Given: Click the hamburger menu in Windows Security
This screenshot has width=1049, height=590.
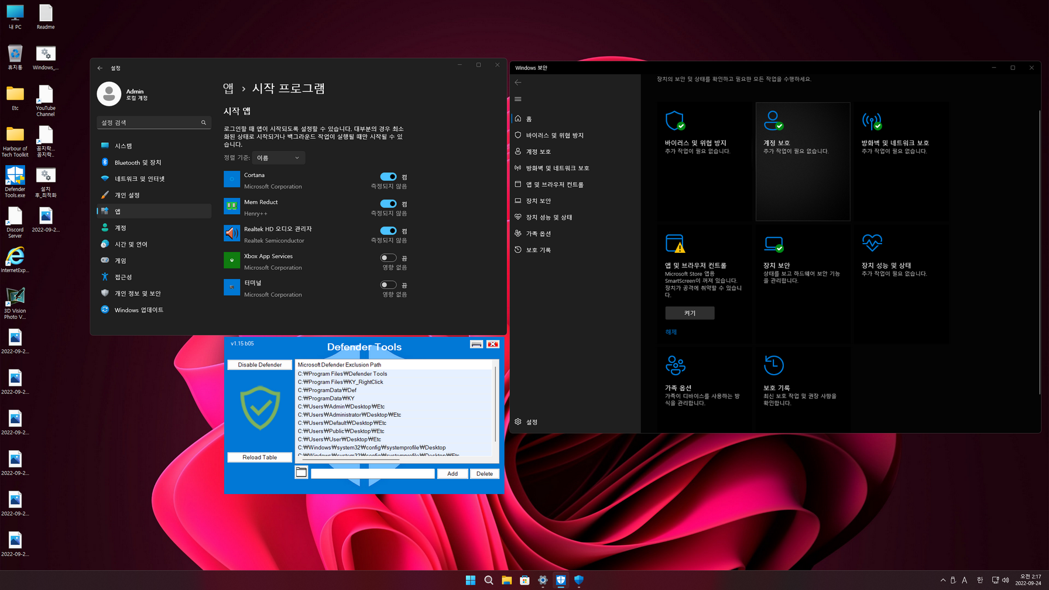Looking at the screenshot, I should [518, 99].
